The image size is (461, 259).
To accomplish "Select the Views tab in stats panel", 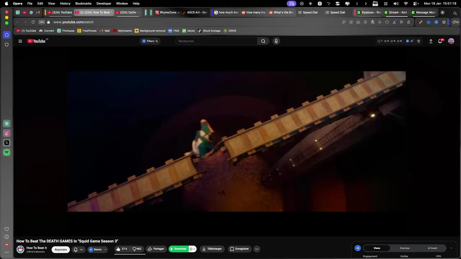I will point(377,248).
